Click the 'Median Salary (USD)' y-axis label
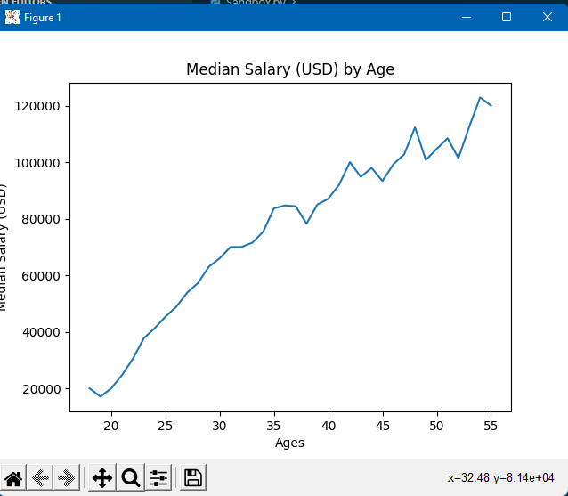This screenshot has width=568, height=496. [x=3, y=248]
